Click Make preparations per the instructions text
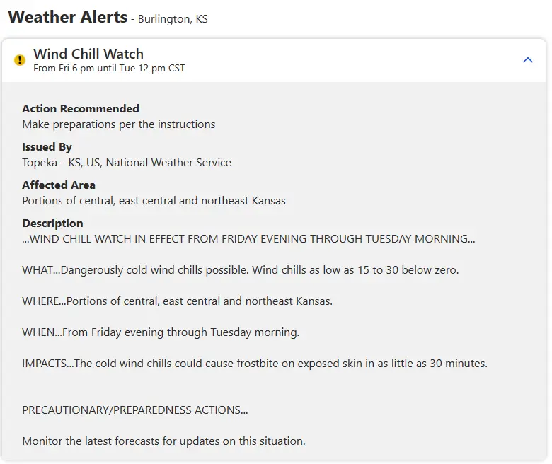The width and height of the screenshot is (552, 464). [x=119, y=124]
